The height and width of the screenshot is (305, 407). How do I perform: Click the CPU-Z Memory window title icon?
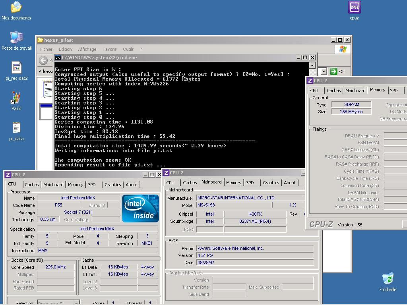coord(310,80)
